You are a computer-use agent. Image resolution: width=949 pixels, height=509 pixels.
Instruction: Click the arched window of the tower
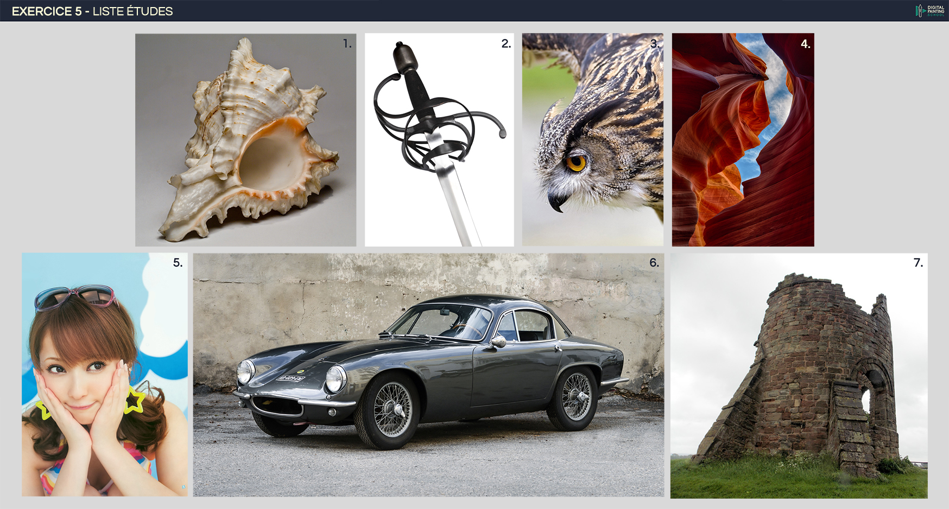[x=868, y=398]
